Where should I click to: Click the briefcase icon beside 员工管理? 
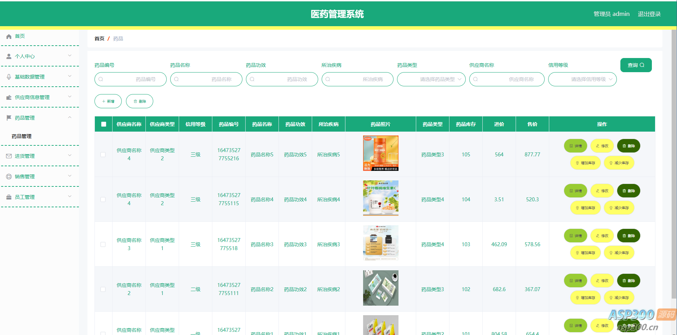click(9, 197)
